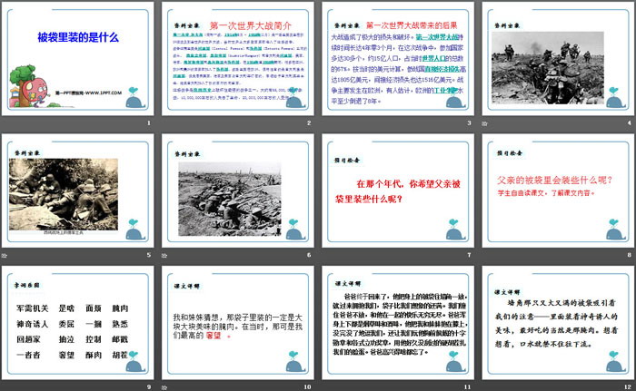Click the animation star icon under slide 10
The height and width of the screenshot is (391, 636).
point(164,387)
